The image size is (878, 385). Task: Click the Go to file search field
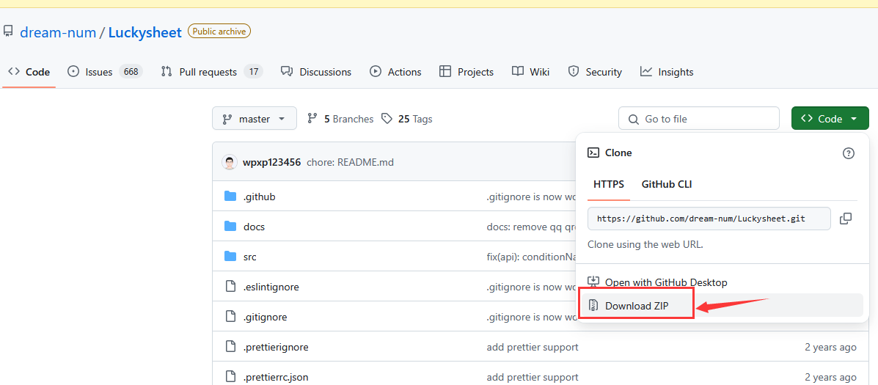pyautogui.click(x=699, y=119)
